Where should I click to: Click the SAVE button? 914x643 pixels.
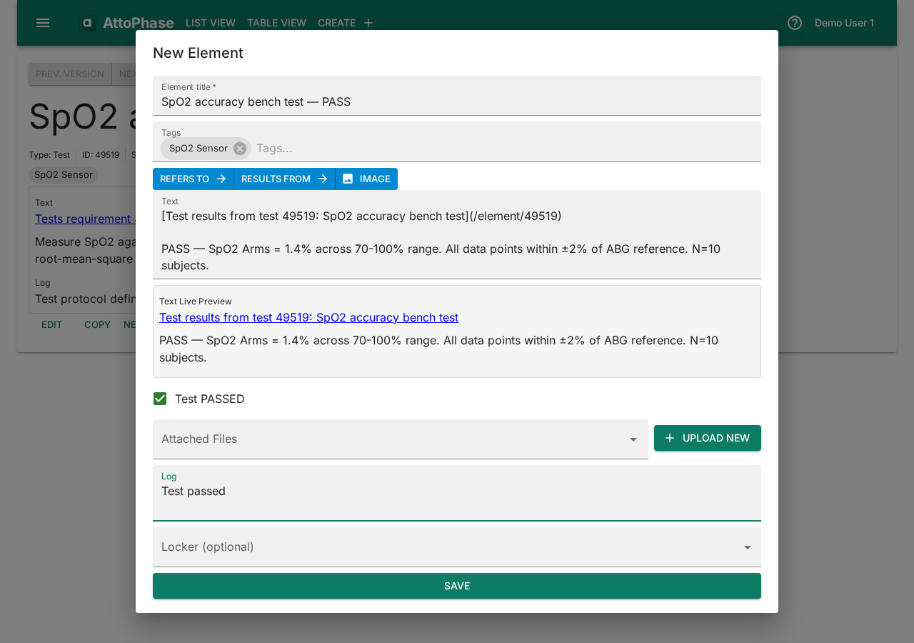coord(456,586)
